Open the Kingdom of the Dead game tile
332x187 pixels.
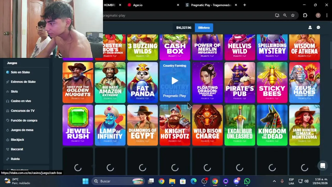pyautogui.click(x=272, y=125)
